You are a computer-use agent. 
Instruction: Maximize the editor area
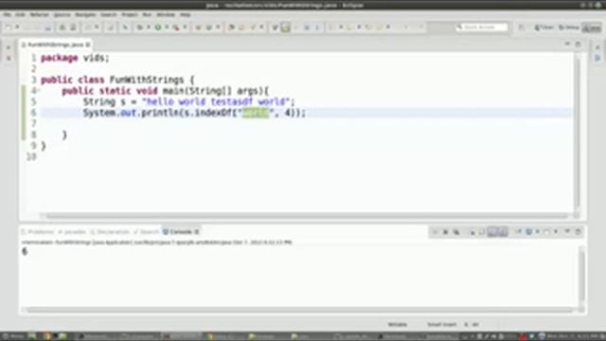579,45
